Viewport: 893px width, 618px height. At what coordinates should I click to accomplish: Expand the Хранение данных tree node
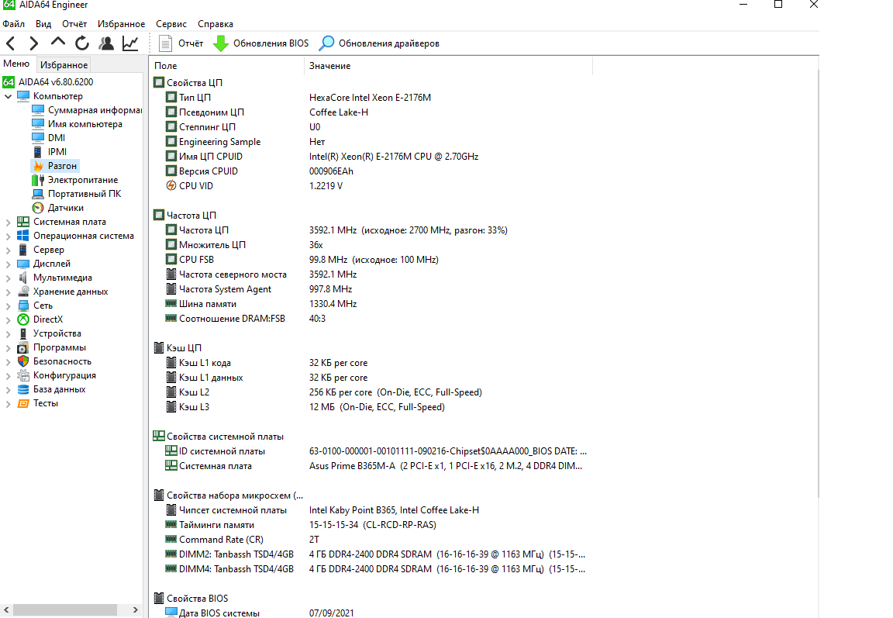(x=8, y=292)
